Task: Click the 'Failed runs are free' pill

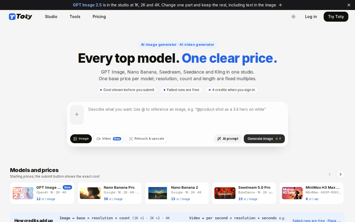Action: pos(181,90)
